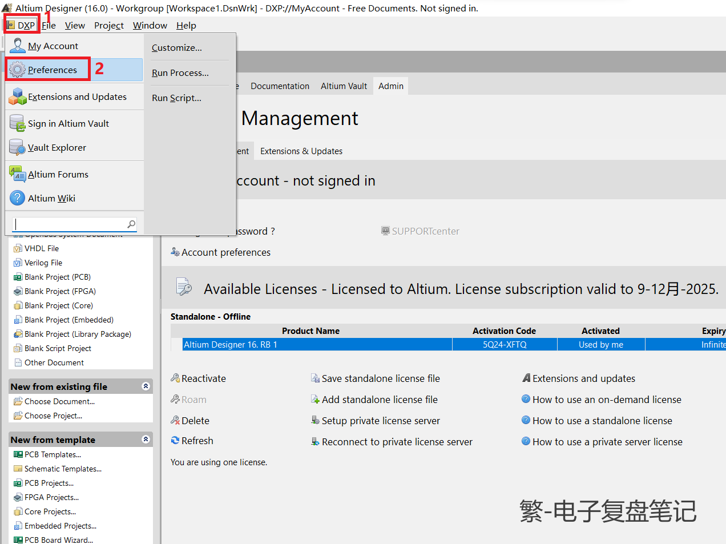Click Choose Project... entry
The image size is (726, 544).
tap(48, 416)
